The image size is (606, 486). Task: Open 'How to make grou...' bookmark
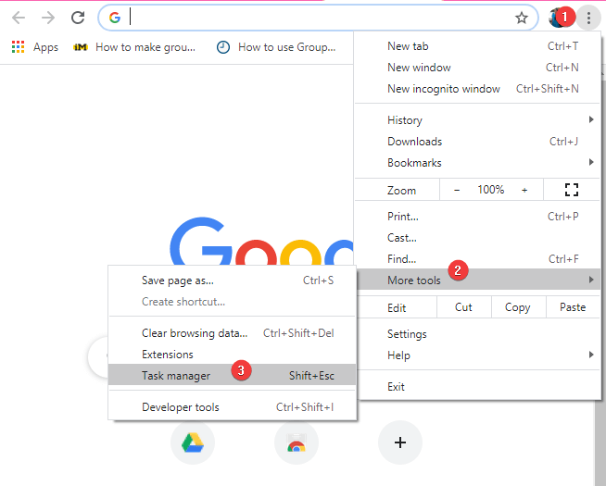coord(134,47)
